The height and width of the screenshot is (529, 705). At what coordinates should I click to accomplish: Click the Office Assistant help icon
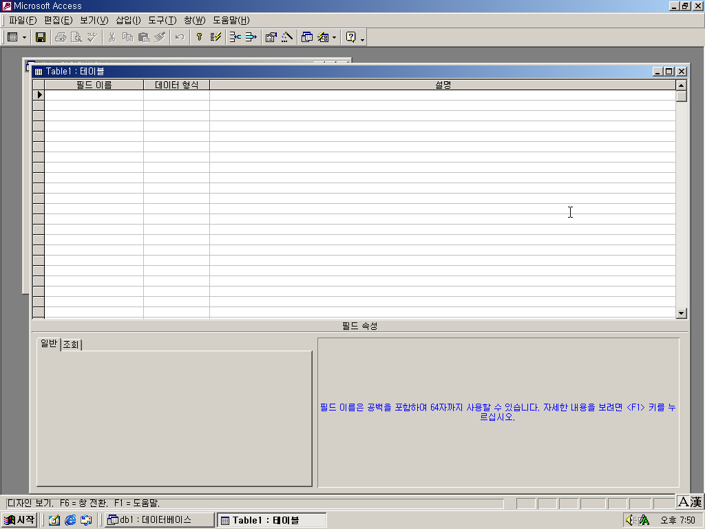(x=350, y=37)
